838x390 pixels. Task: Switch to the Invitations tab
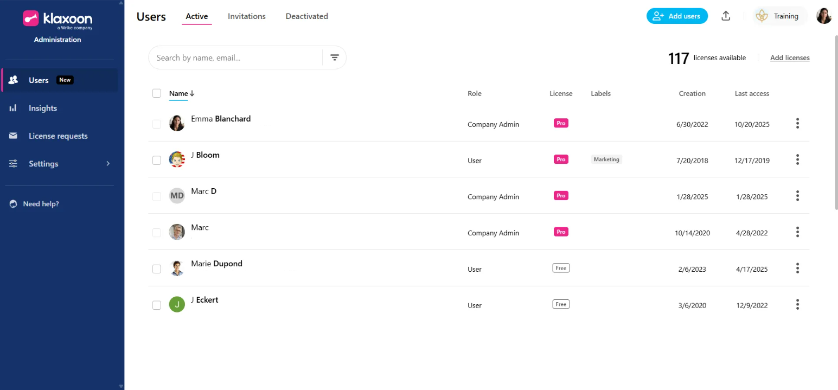[246, 16]
